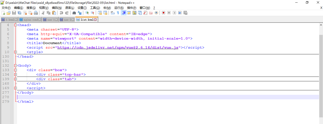The image size is (323, 124).
Task: Print the document using printer icon
Action: [36, 13]
